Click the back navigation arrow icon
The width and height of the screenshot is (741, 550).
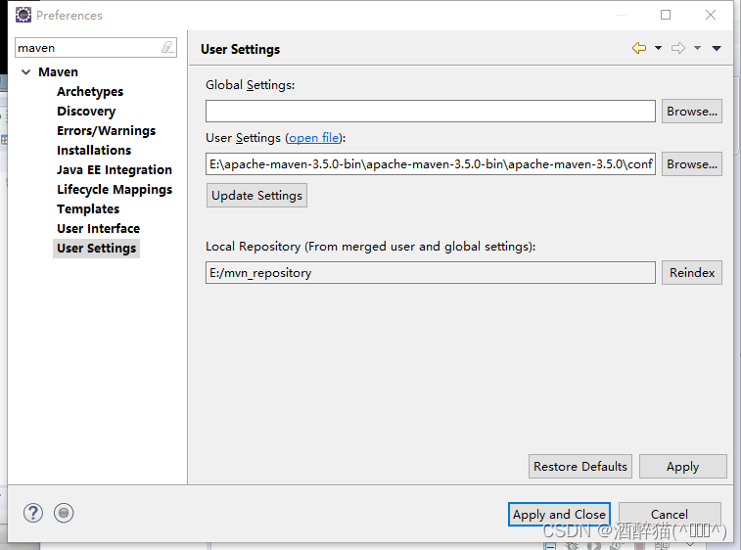pyautogui.click(x=639, y=48)
